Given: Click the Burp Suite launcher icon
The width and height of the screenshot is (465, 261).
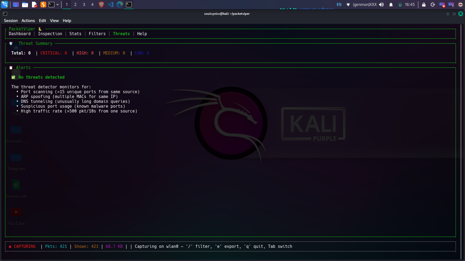Looking at the screenshot, I should click(x=43, y=5).
